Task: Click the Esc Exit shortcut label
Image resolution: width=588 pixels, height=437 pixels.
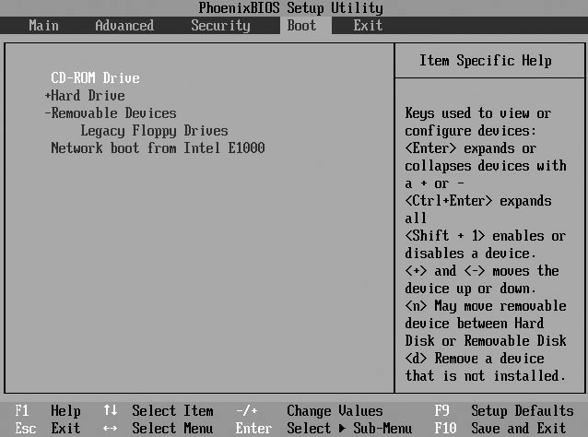Action: 48,428
